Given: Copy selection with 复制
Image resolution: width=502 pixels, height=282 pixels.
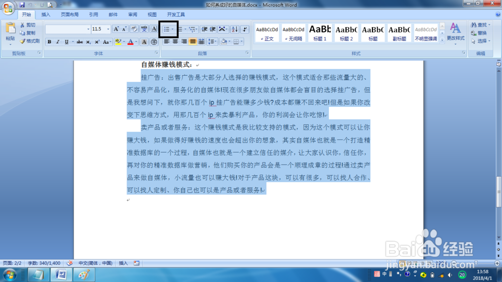Looking at the screenshot, I should (28, 33).
